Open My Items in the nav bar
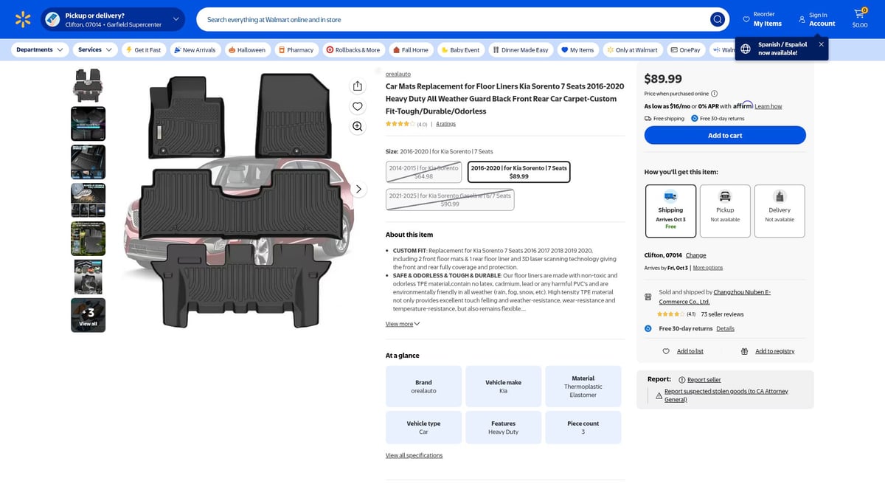This screenshot has height=498, width=885. click(577, 50)
